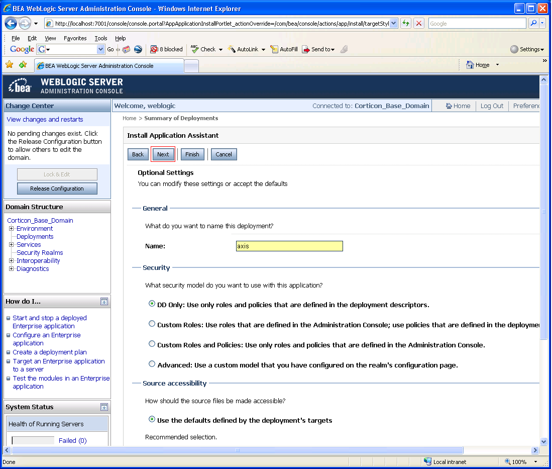Click the horizontal scrollbar thumb
This screenshot has height=469, width=552.
click(238, 450)
